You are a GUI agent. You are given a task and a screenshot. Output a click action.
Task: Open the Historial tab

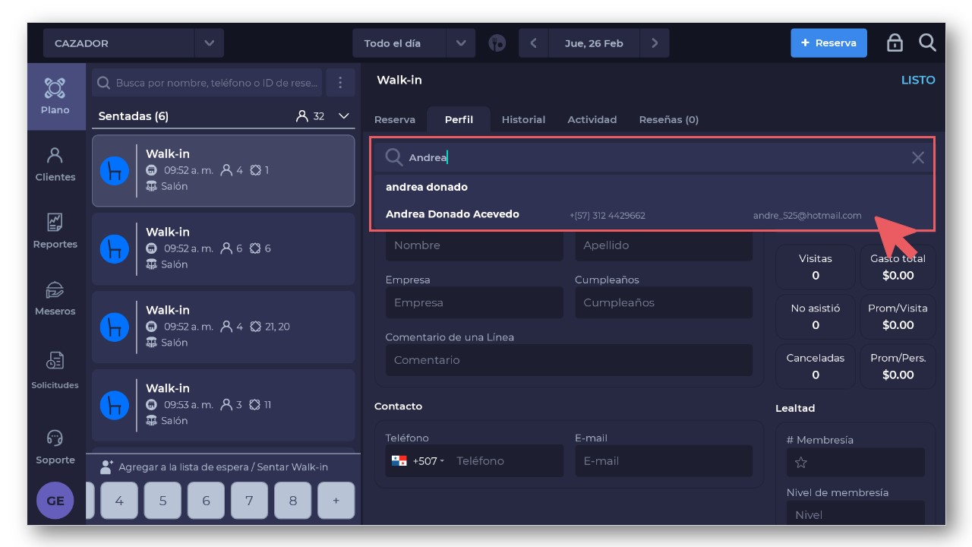[x=523, y=119]
